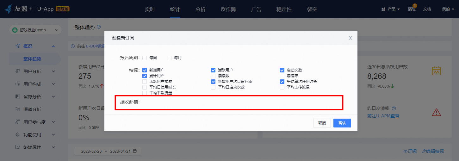Select 整体趋势 in the sidebar
The height and width of the screenshot is (161, 459).
(32, 59)
